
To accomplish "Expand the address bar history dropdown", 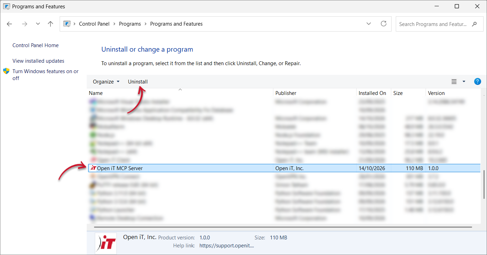I will (369, 24).
